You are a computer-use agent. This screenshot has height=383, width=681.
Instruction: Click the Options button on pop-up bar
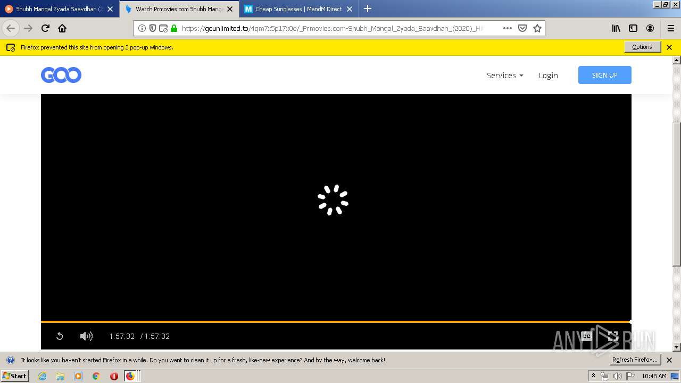coord(643,47)
